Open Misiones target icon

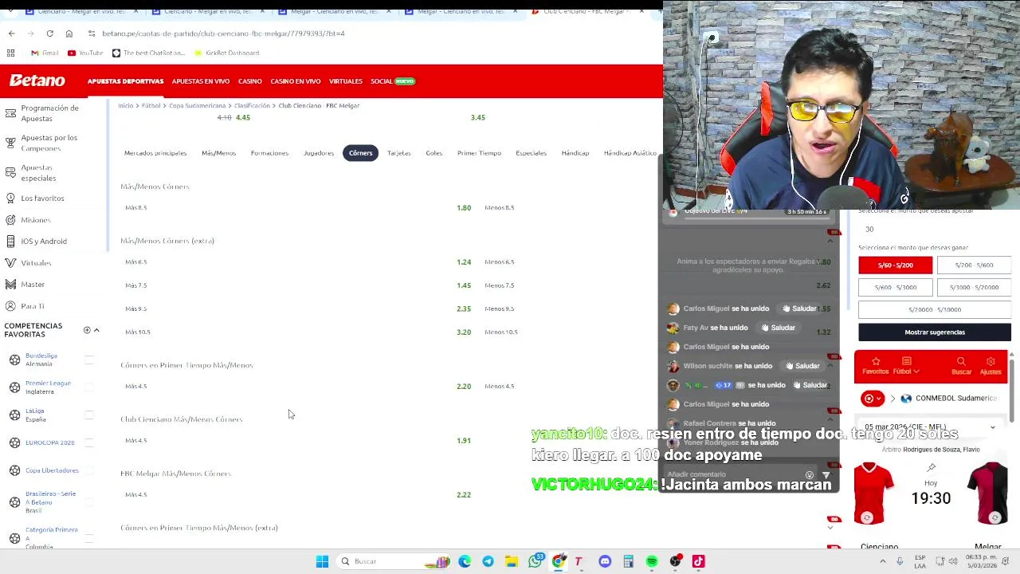coord(10,219)
